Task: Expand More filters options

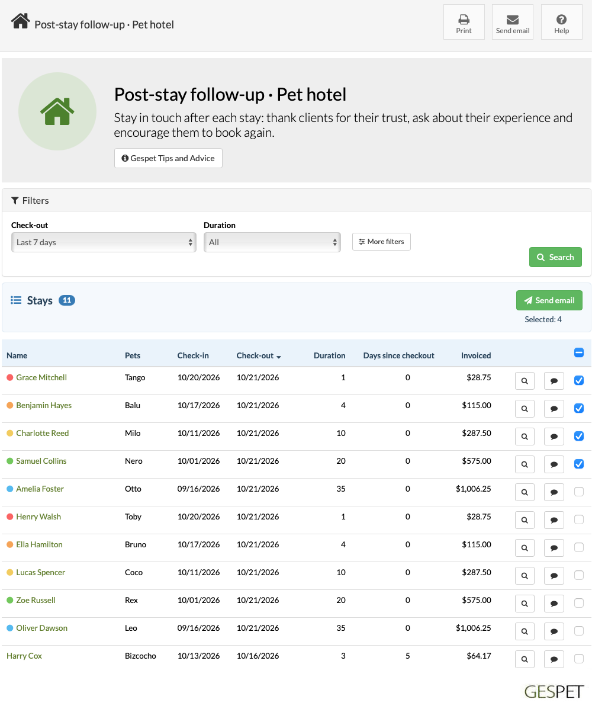Action: pos(381,242)
